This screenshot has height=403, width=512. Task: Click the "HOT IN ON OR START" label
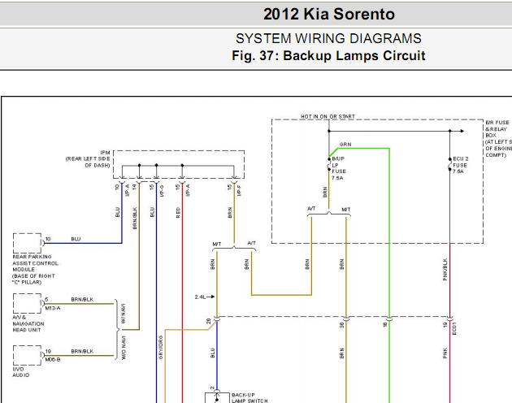[x=328, y=116]
